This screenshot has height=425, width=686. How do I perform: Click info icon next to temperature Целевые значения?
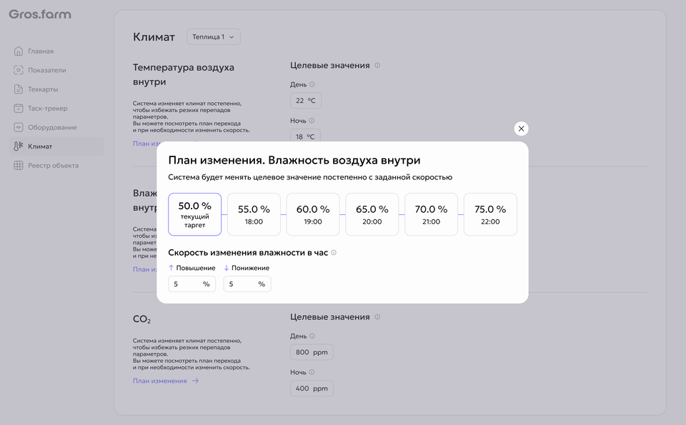pos(377,66)
